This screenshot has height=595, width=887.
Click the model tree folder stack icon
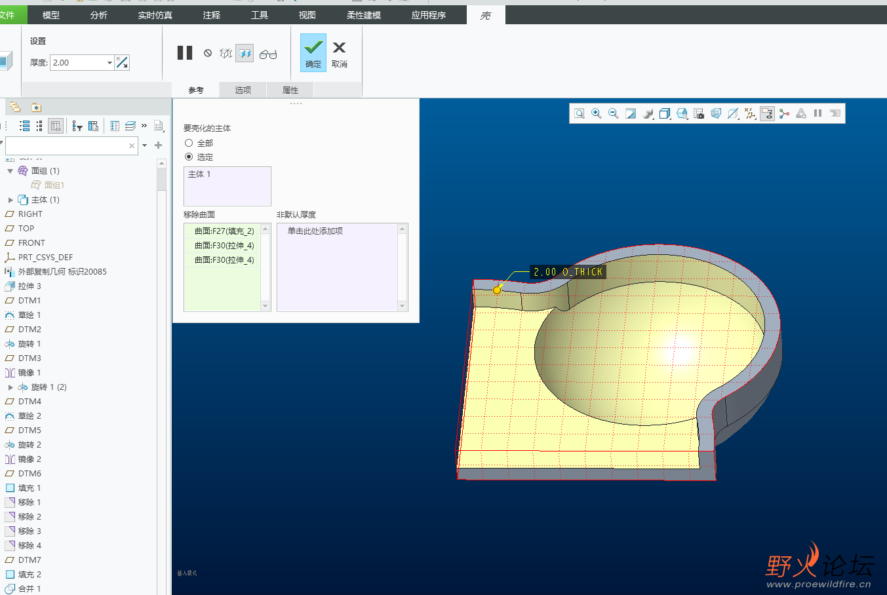15,107
